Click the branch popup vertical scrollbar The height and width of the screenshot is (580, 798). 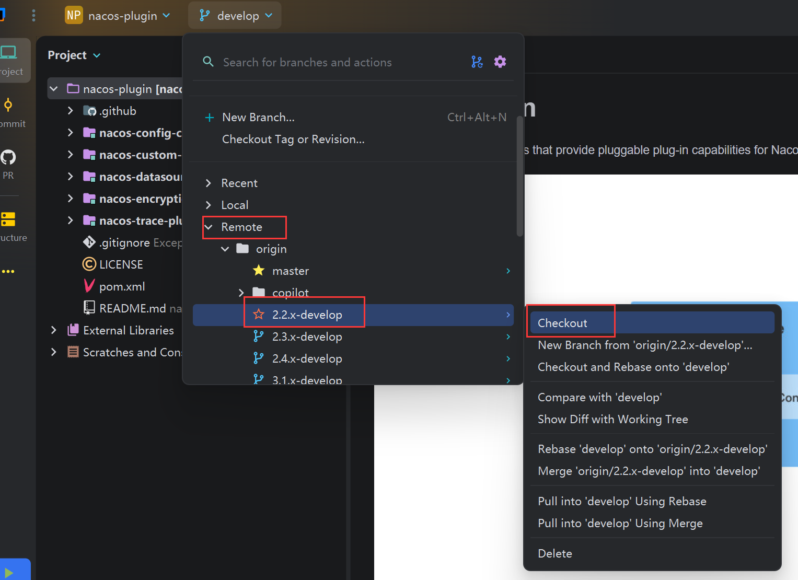point(519,177)
